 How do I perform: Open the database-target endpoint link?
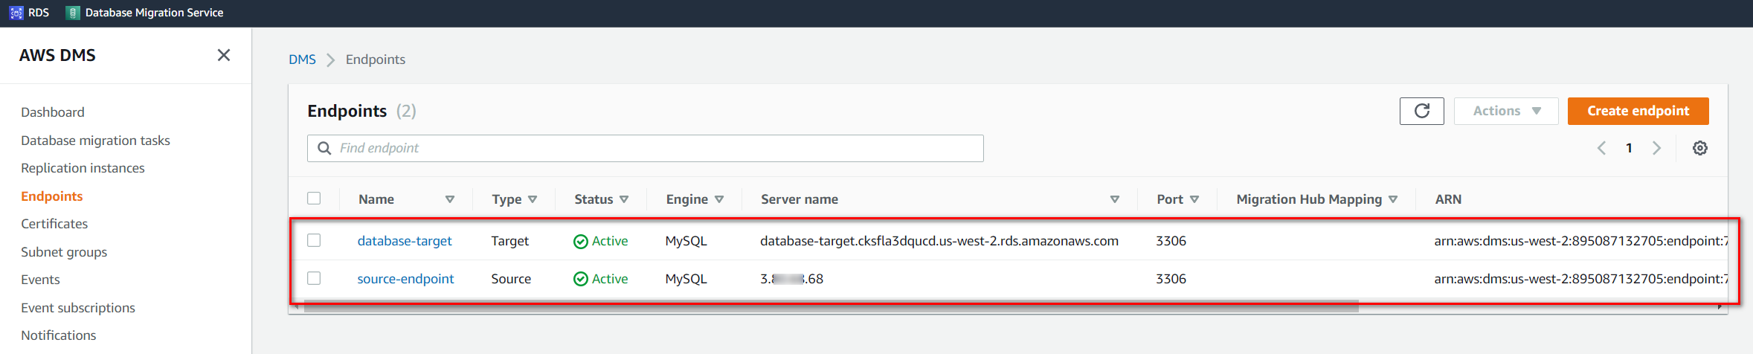point(405,241)
